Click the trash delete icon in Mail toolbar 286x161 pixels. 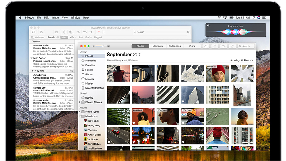(x=64, y=32)
